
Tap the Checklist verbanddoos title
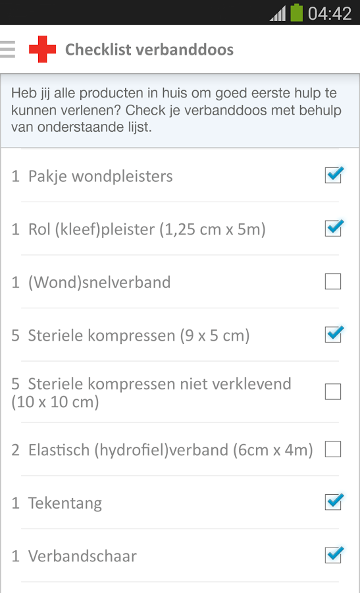[x=149, y=49]
